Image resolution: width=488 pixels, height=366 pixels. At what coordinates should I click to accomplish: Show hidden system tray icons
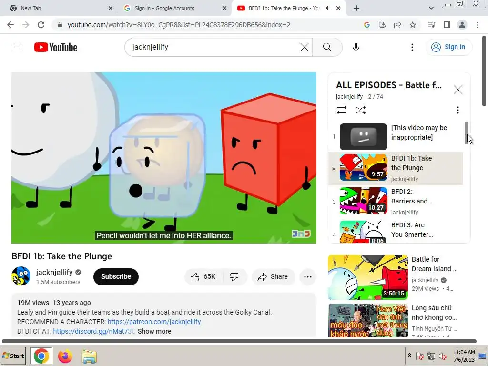tap(409, 356)
